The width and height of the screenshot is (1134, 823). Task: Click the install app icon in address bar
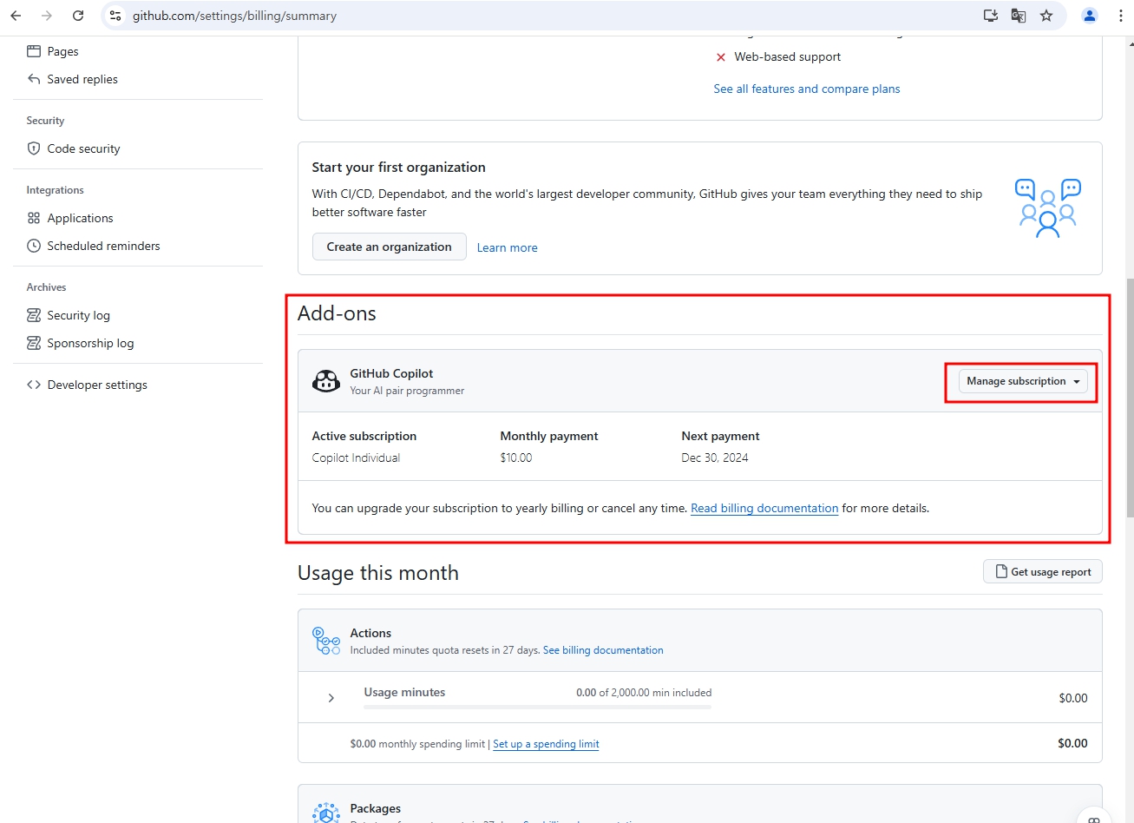(x=991, y=16)
